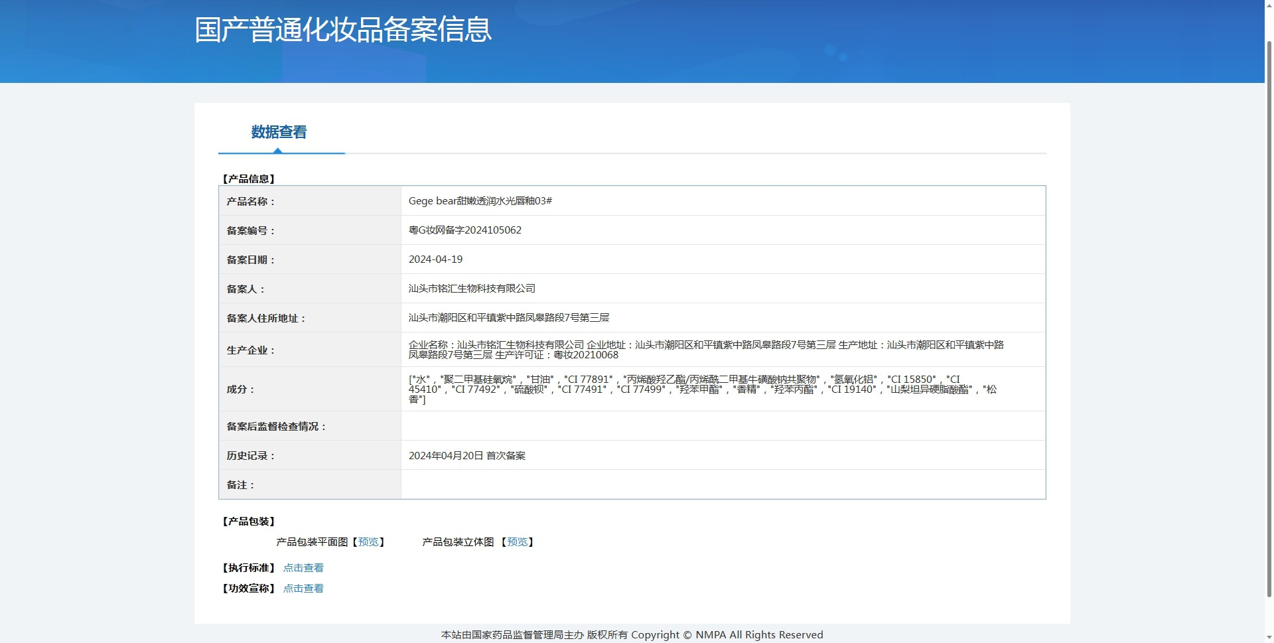The height and width of the screenshot is (643, 1274).
Task: Click the 历史记录 label cell
Action: 310,456
